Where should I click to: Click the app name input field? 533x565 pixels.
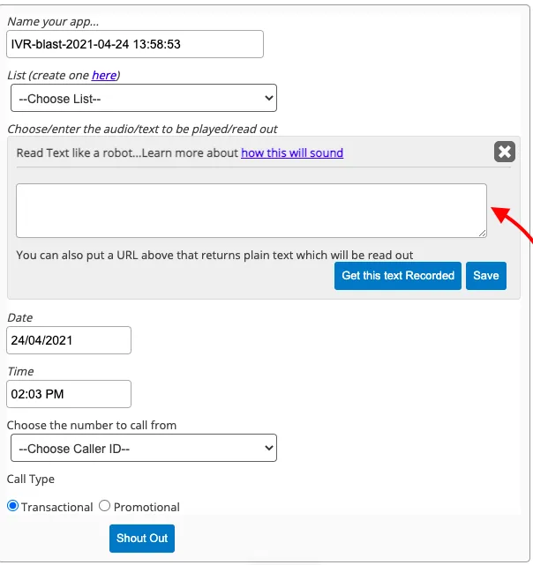(135, 44)
